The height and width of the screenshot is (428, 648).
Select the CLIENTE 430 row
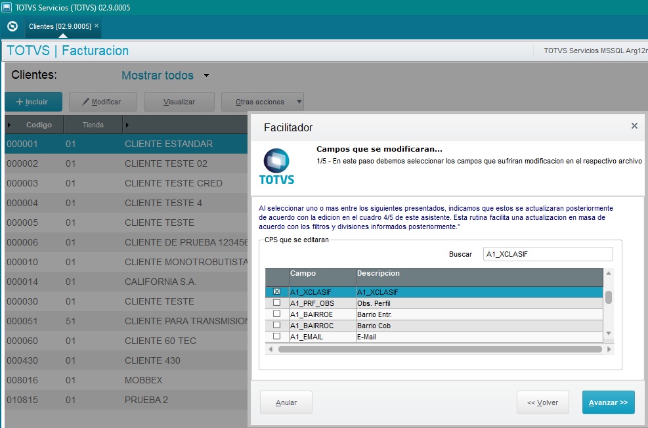click(x=126, y=360)
